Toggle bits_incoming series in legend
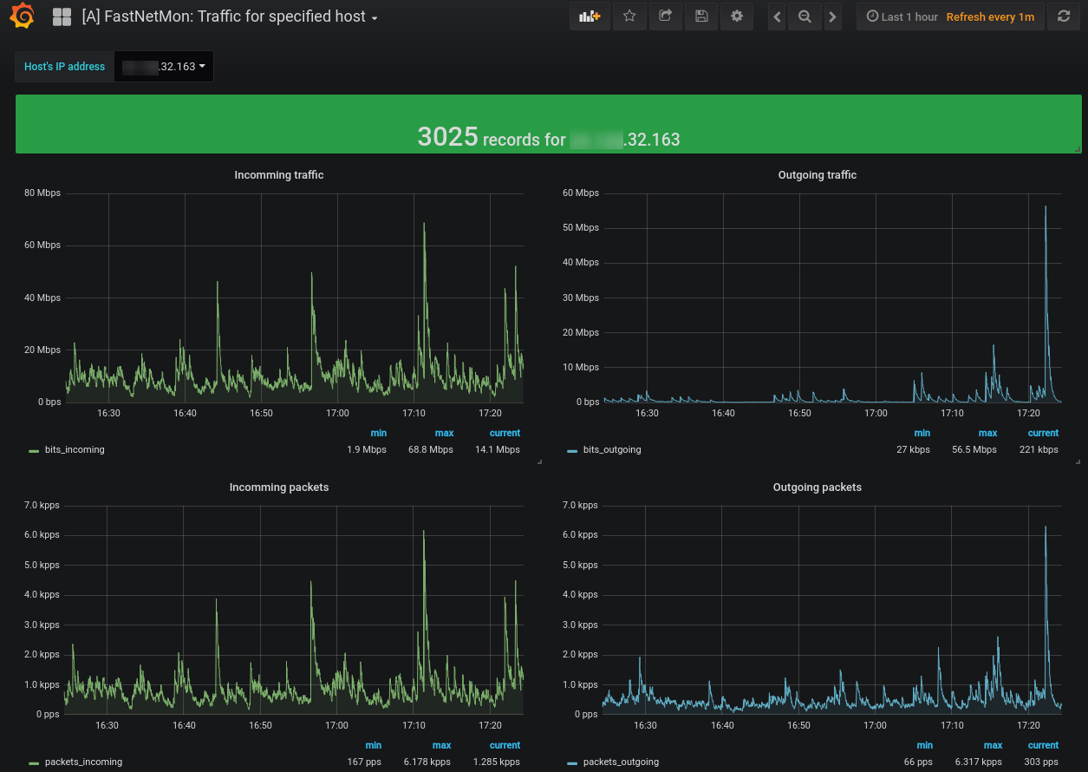The image size is (1088, 772). point(75,450)
